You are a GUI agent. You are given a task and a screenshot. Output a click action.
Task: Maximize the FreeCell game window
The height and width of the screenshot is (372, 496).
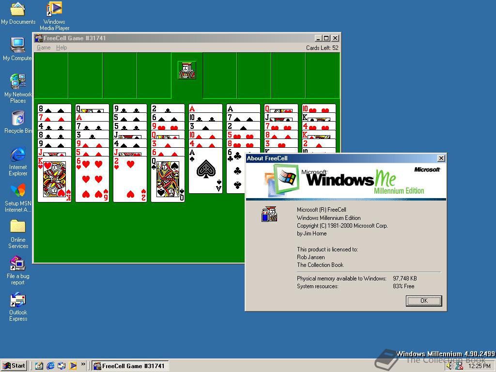coord(326,38)
